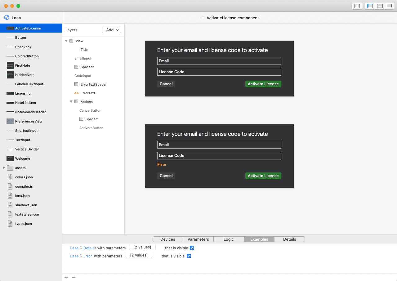
Task: Click the Button component thumbnail icon
Action: click(10, 38)
